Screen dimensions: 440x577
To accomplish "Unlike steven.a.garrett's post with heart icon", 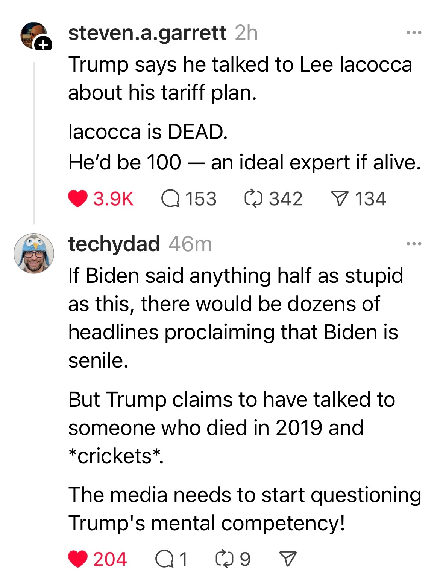I will [x=78, y=199].
